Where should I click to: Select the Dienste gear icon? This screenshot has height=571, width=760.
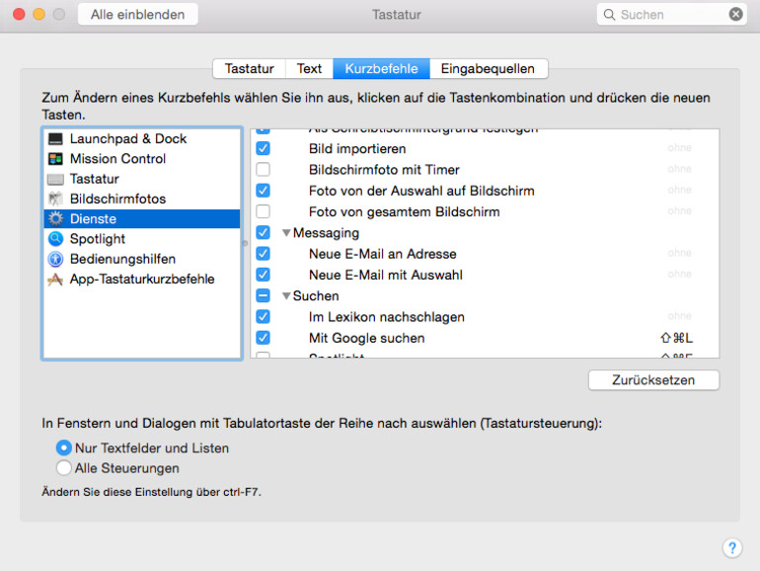[x=55, y=219]
